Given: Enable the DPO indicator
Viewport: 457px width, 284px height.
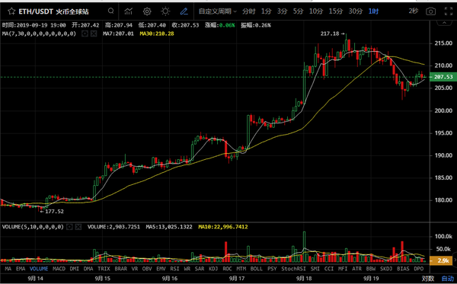Looking at the screenshot, I should click(x=418, y=269).
